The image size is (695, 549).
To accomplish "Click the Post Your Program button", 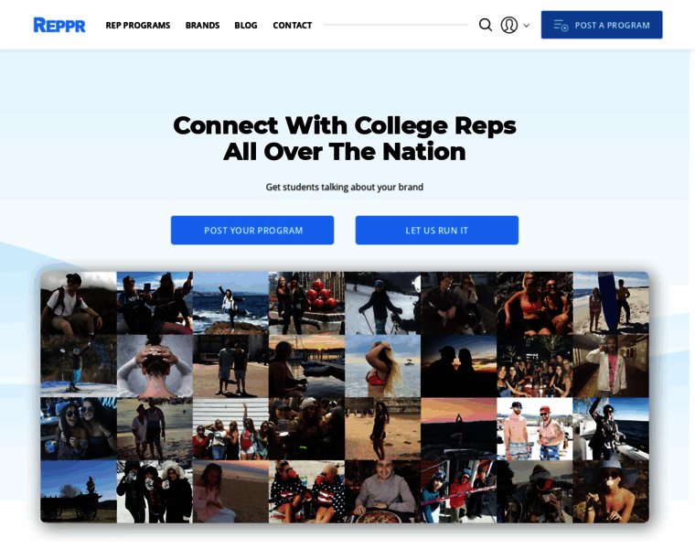I will point(252,231).
